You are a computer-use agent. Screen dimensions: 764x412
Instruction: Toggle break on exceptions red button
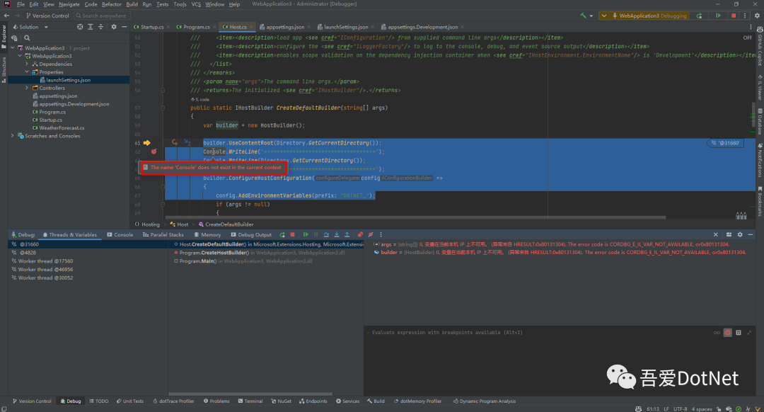[x=727, y=333]
